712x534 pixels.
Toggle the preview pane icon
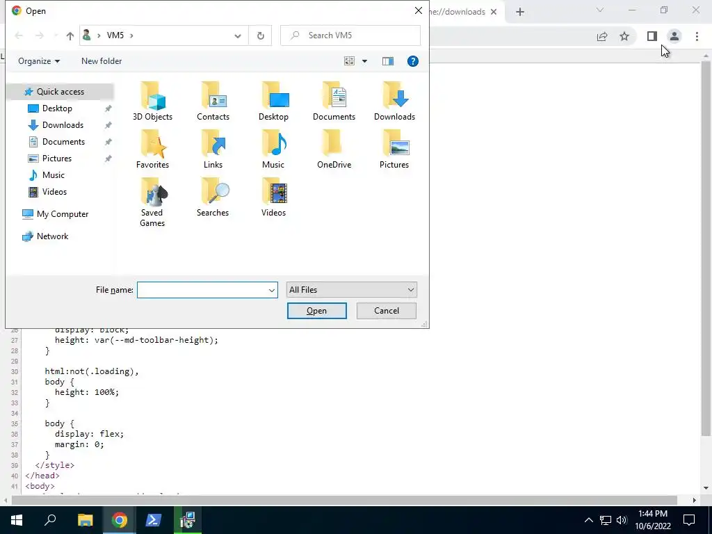(x=388, y=61)
